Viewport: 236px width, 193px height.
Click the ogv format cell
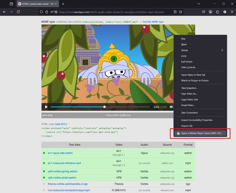tap(188, 184)
